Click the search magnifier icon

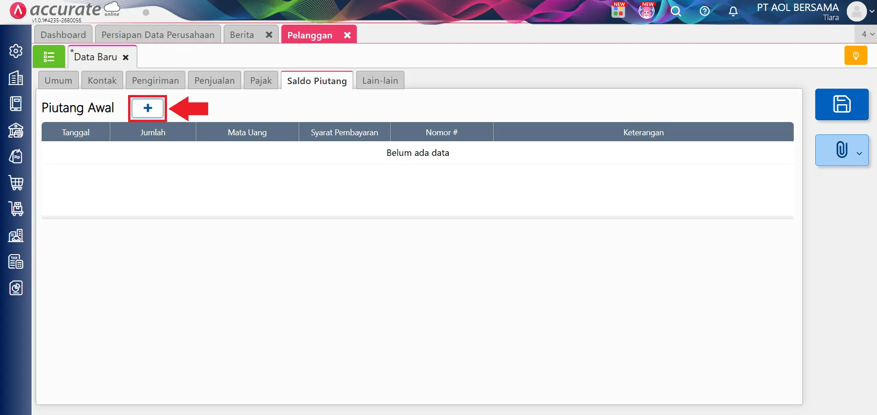pyautogui.click(x=676, y=11)
